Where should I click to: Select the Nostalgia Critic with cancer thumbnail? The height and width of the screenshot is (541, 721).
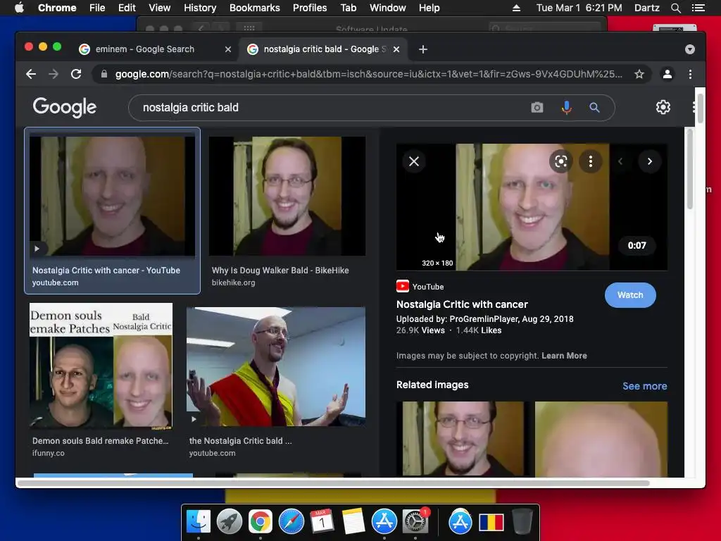112,196
